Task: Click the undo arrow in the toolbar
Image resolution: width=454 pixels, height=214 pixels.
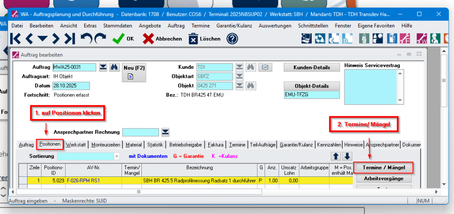Action: [86, 39]
